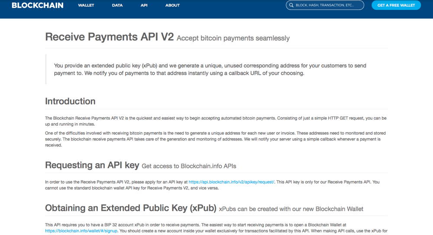Click the Blockchain logo

point(38,5)
